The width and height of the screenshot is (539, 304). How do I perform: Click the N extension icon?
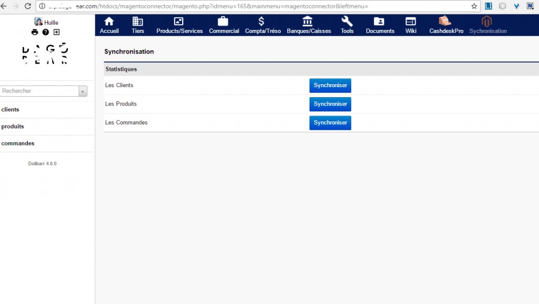click(530, 6)
